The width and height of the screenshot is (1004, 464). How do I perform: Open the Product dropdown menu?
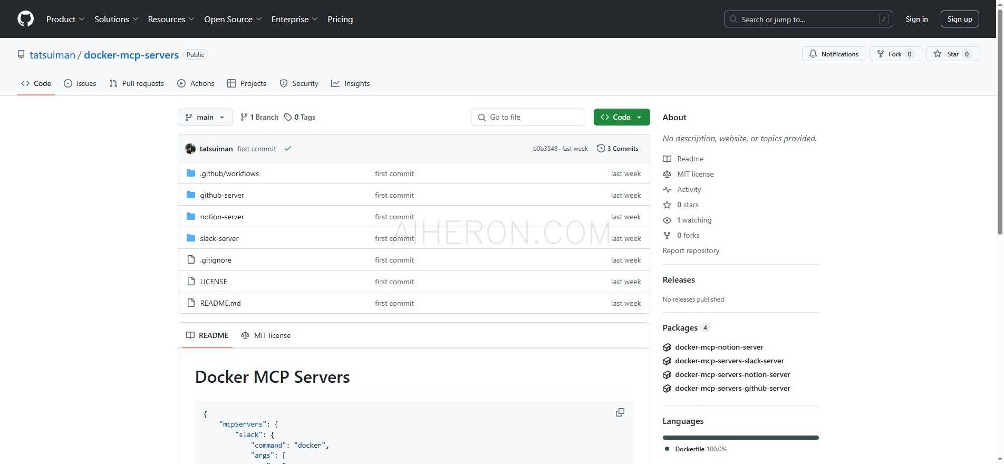65,19
